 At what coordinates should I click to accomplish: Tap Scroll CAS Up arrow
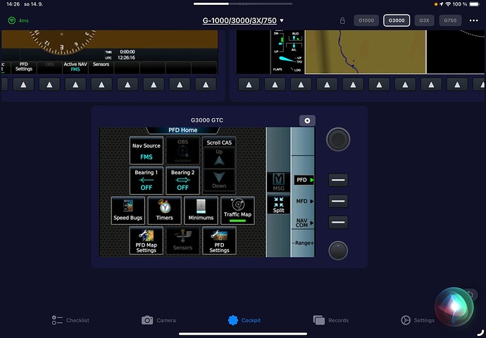pyautogui.click(x=219, y=158)
